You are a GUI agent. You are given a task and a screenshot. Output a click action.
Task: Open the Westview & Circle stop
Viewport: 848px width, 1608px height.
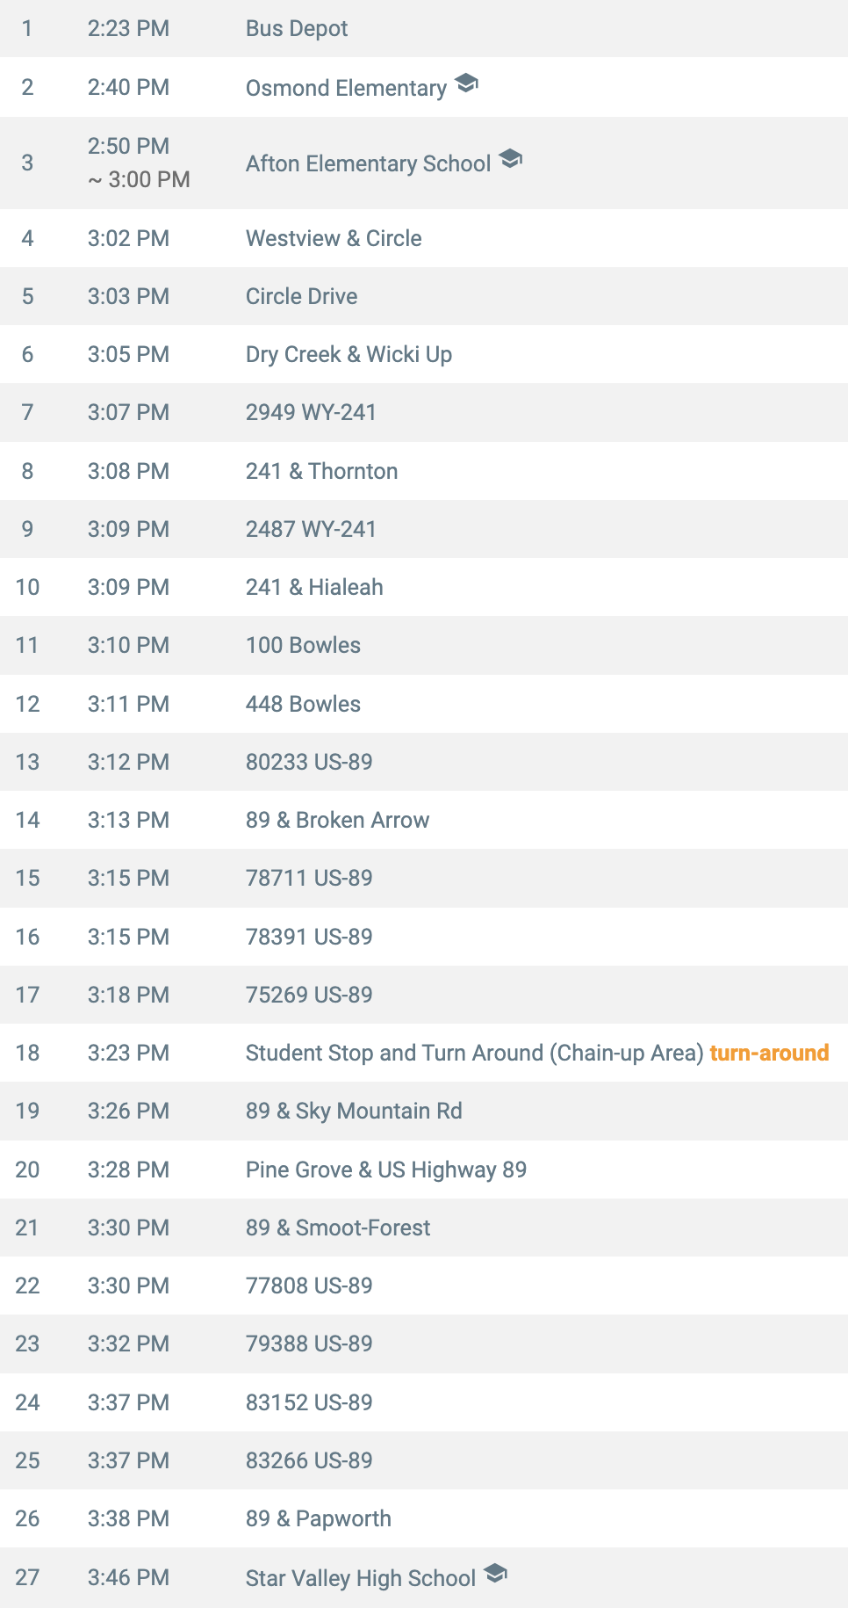click(334, 238)
